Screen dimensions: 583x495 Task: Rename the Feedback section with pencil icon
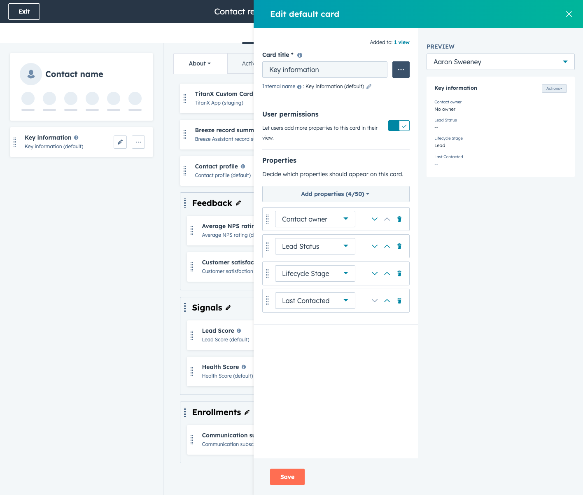coord(238,203)
